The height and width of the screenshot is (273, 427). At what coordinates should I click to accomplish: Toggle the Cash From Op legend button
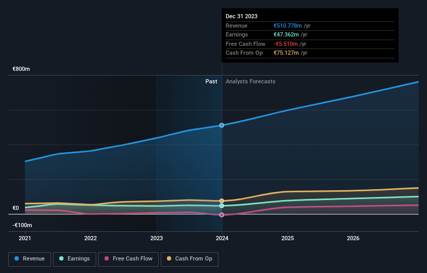(x=189, y=259)
